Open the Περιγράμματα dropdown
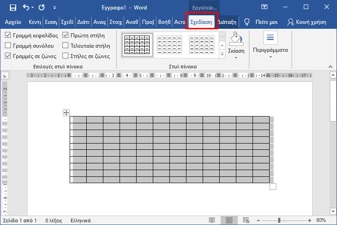Image resolution: width=337 pixels, height=225 pixels. coord(270,50)
